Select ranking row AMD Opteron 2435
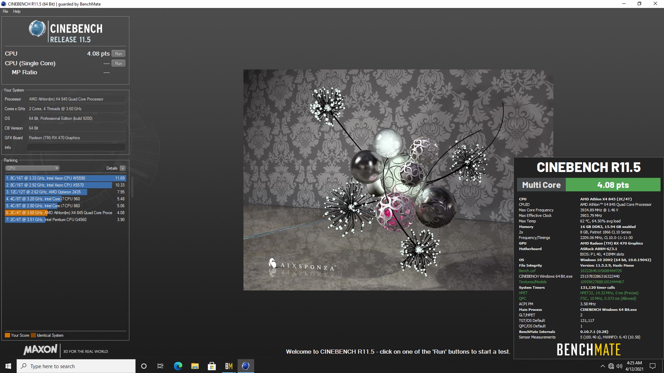Screen dimensions: 664x373 (x=65, y=192)
